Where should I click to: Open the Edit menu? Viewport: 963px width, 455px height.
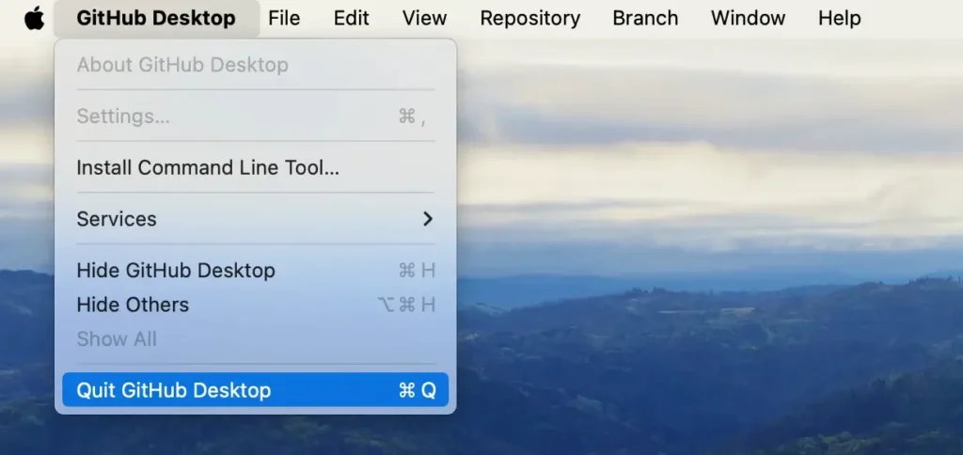352,19
